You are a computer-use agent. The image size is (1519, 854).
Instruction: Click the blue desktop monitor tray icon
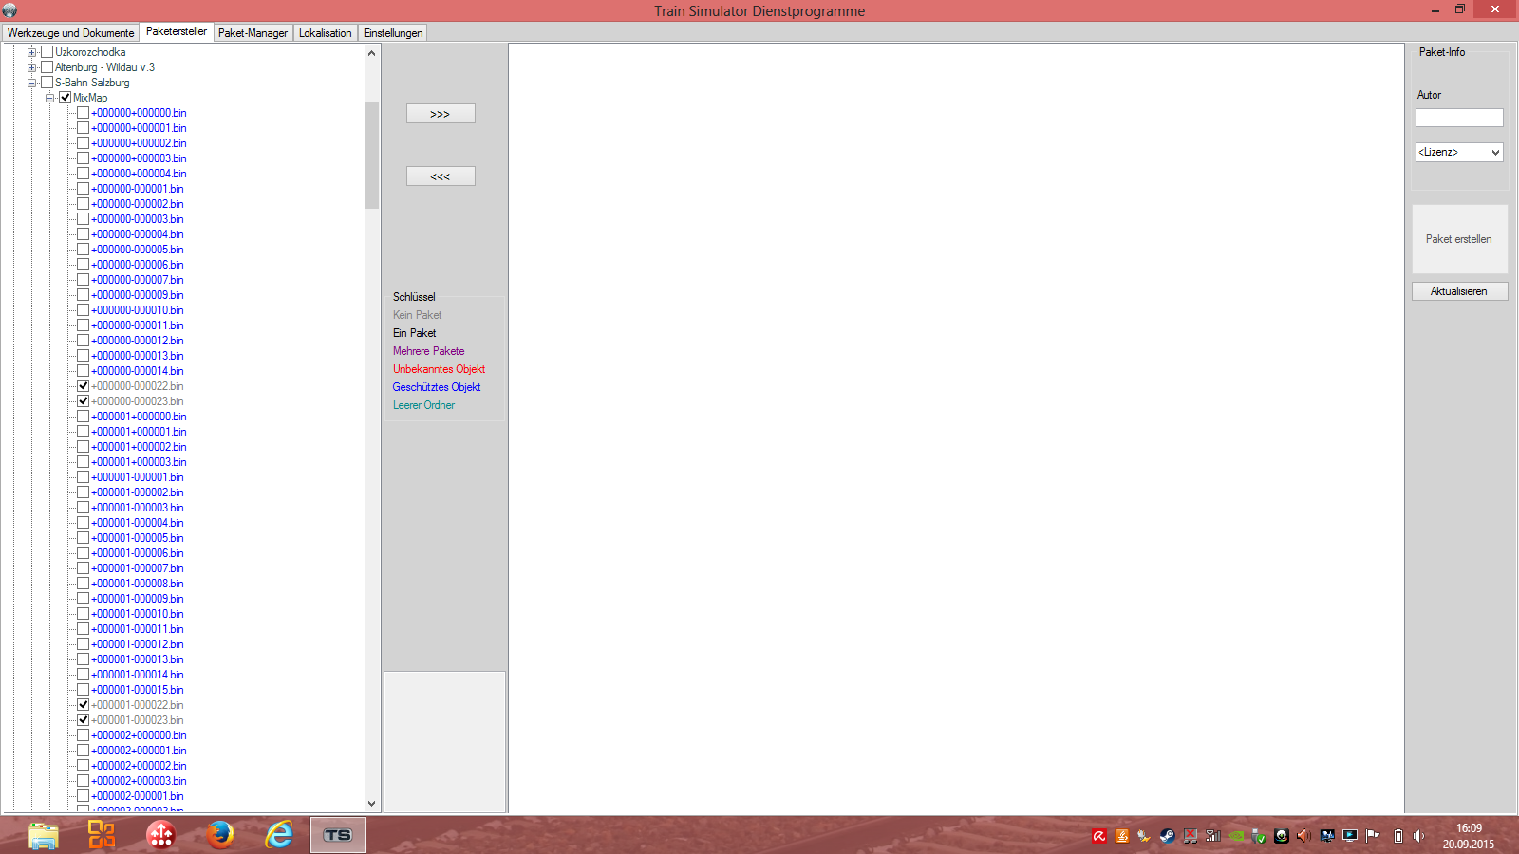coord(1327,836)
